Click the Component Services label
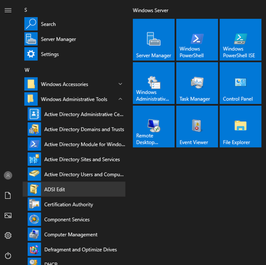The height and width of the screenshot is (265, 266). 67,220
